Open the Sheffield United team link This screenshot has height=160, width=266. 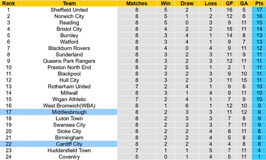pyautogui.click(x=69, y=10)
